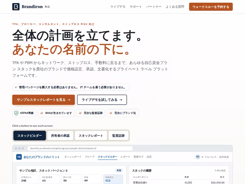Click the R. アルバレス、社内役員 user label
Screen dimensions: 245x184
(x=215, y=157)
